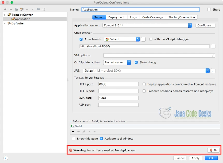Viewport: 223px width, 163px height.
Task: Switch to Server tab
Action: pyautogui.click(x=99, y=17)
